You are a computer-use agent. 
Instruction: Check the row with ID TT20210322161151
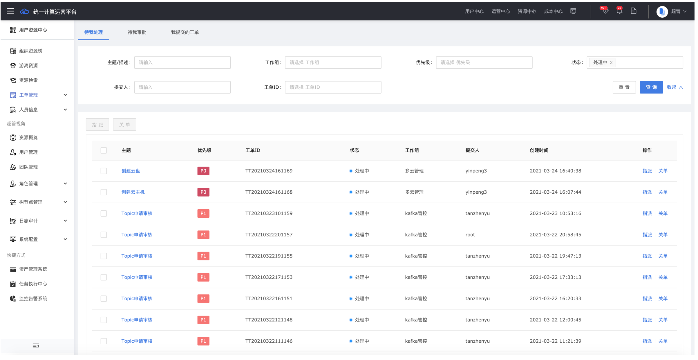pos(104,299)
